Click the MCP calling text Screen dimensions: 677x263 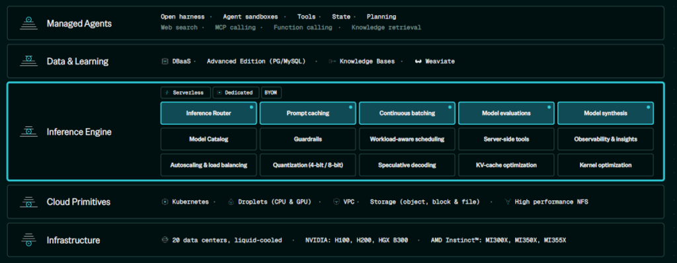(x=235, y=27)
